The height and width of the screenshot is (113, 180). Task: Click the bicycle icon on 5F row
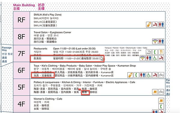(x=161, y=92)
